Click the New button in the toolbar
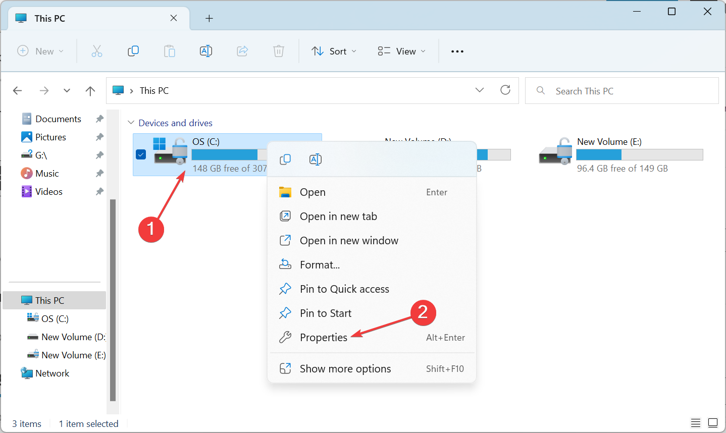The width and height of the screenshot is (726, 433). [x=41, y=51]
